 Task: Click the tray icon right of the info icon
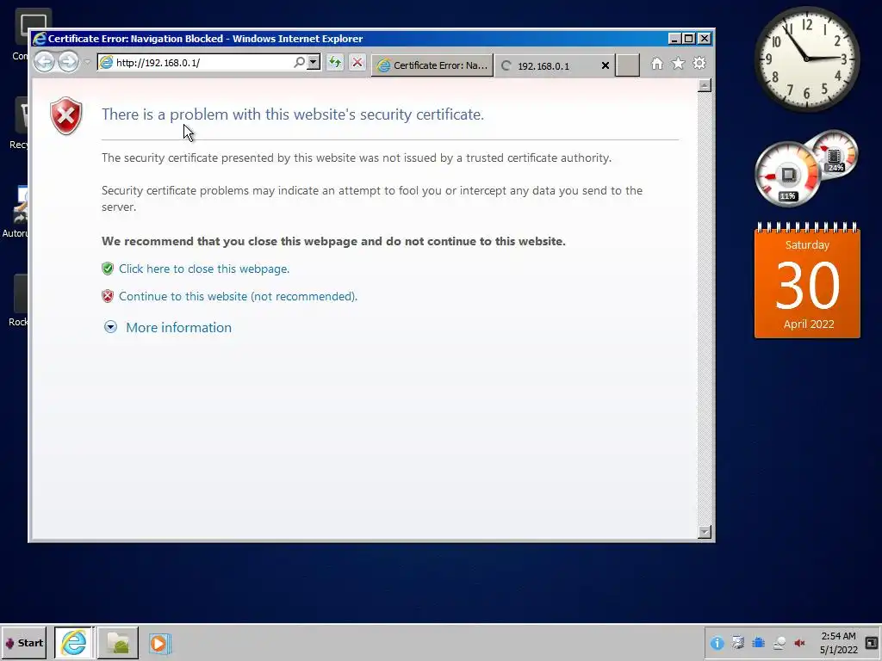point(738,643)
